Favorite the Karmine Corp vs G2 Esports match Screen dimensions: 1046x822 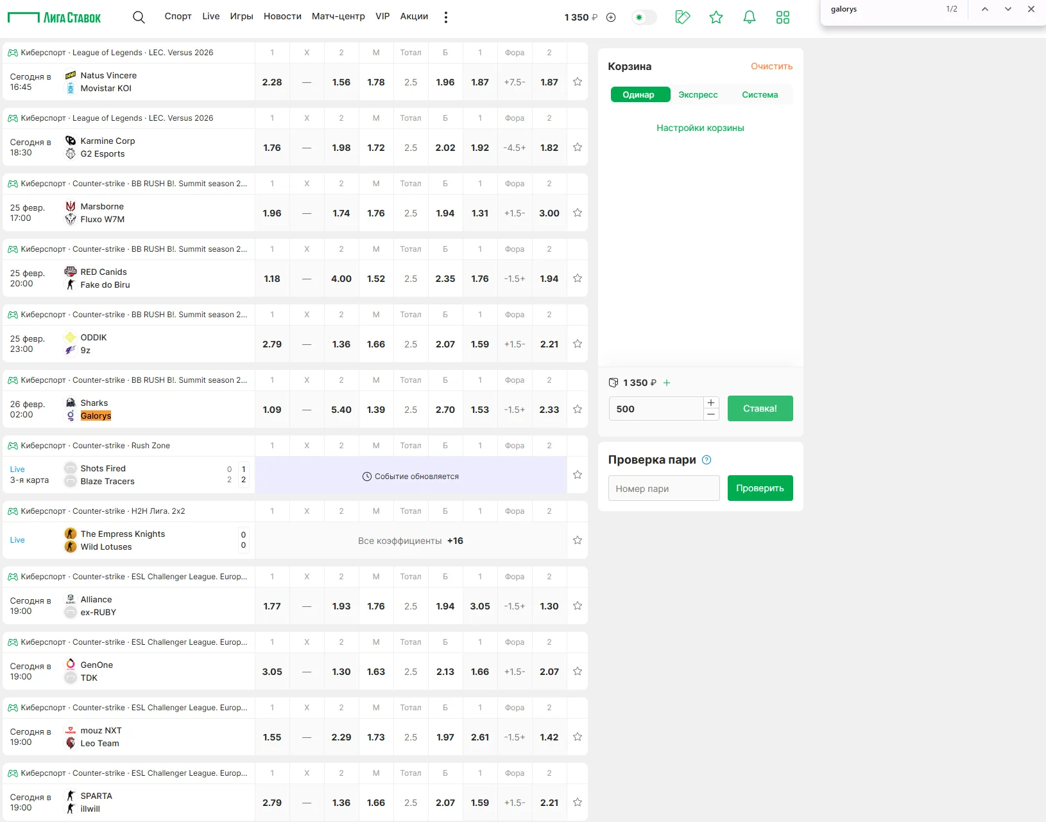[578, 147]
